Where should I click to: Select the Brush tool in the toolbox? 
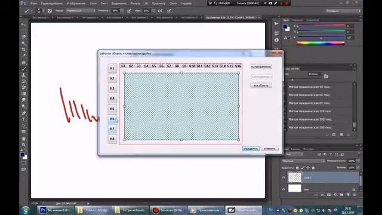tap(24, 69)
